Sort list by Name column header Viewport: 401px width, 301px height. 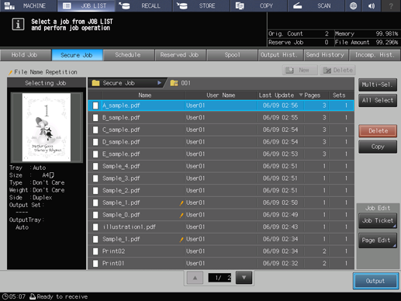(x=144, y=95)
